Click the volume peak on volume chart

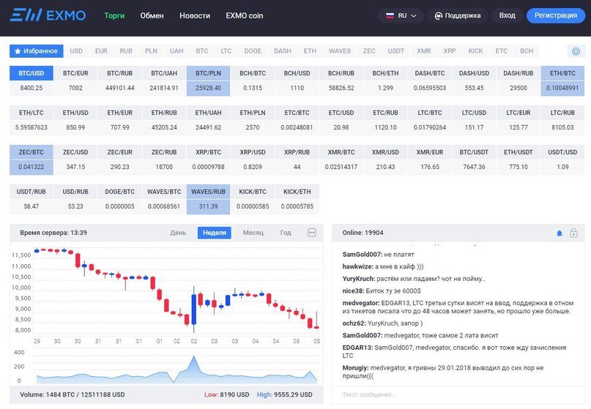point(194,357)
